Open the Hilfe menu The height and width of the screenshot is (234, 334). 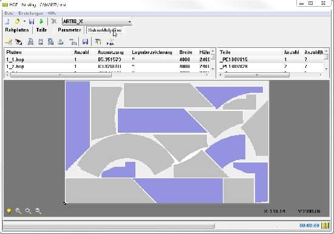coord(52,13)
